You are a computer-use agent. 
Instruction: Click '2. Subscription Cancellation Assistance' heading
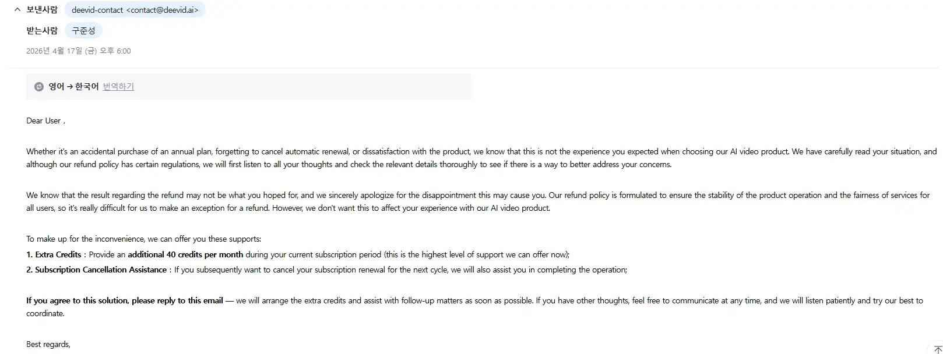pyautogui.click(x=97, y=270)
